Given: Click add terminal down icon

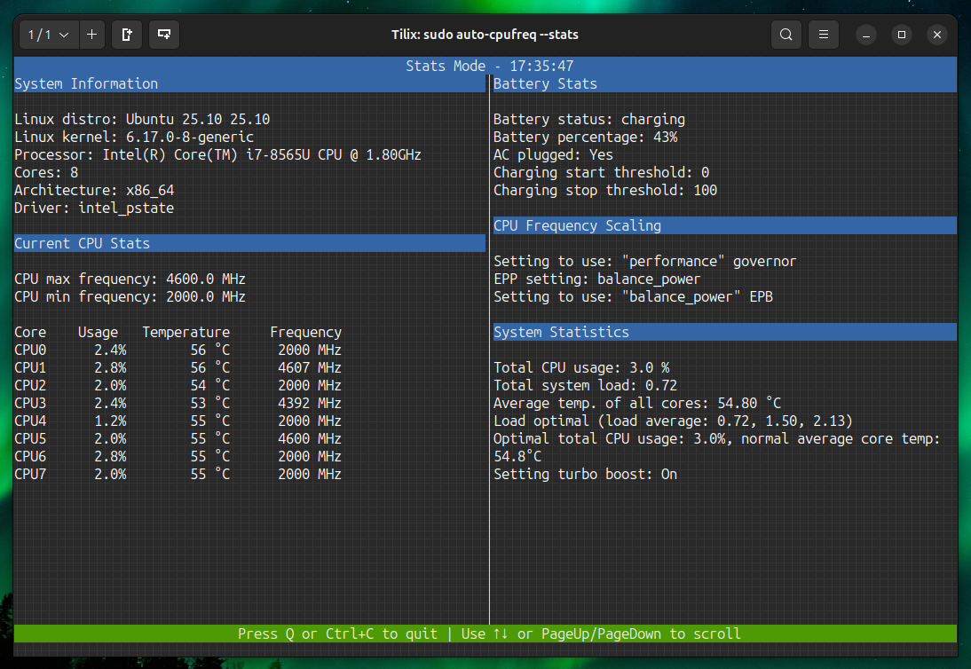Looking at the screenshot, I should 164,35.
